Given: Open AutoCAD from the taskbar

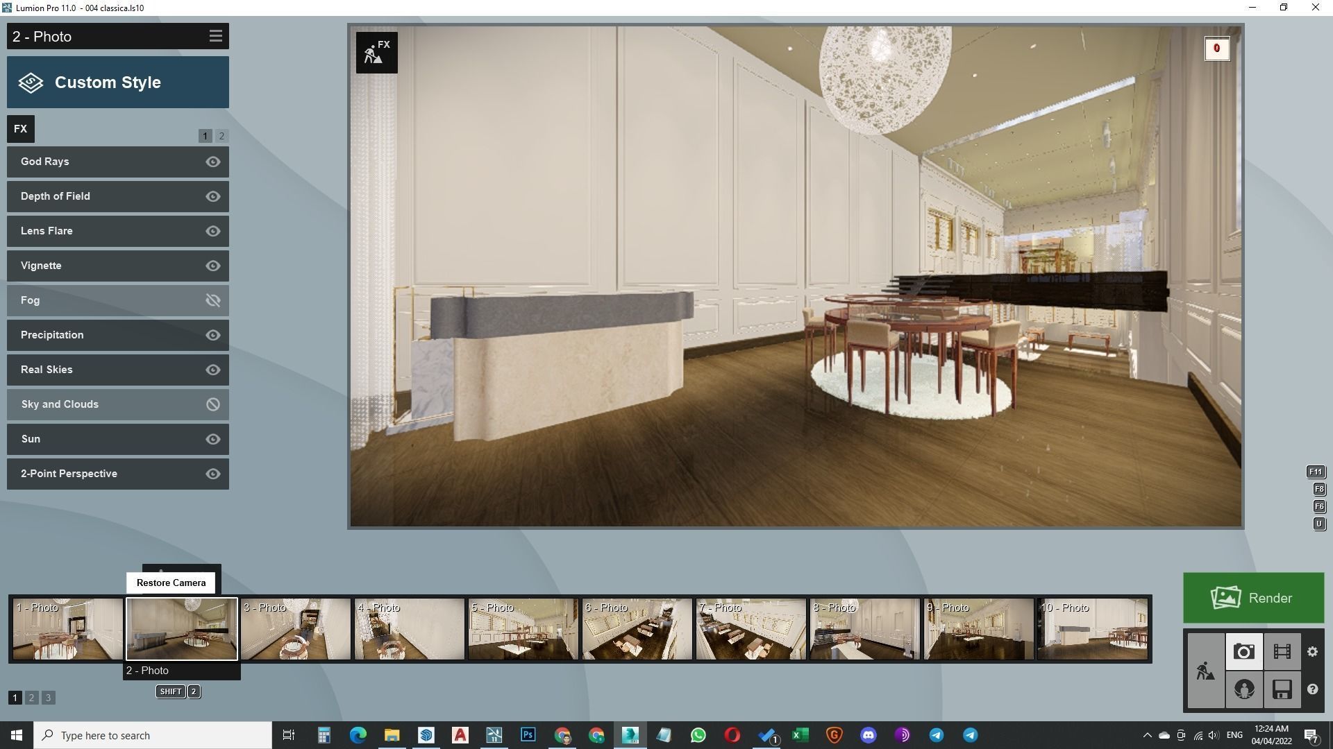Looking at the screenshot, I should [460, 735].
